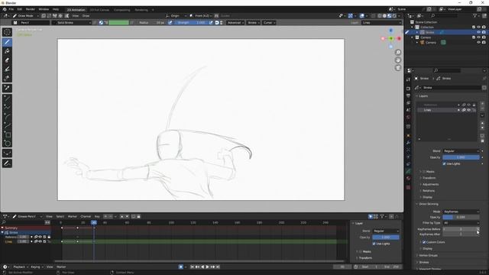Select the Fill bucket tool
489x275 pixels.
click(7, 51)
